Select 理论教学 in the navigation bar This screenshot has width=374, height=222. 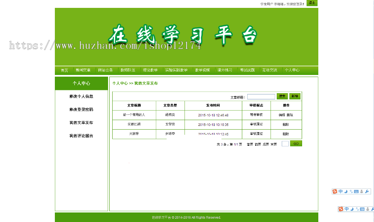(150, 70)
